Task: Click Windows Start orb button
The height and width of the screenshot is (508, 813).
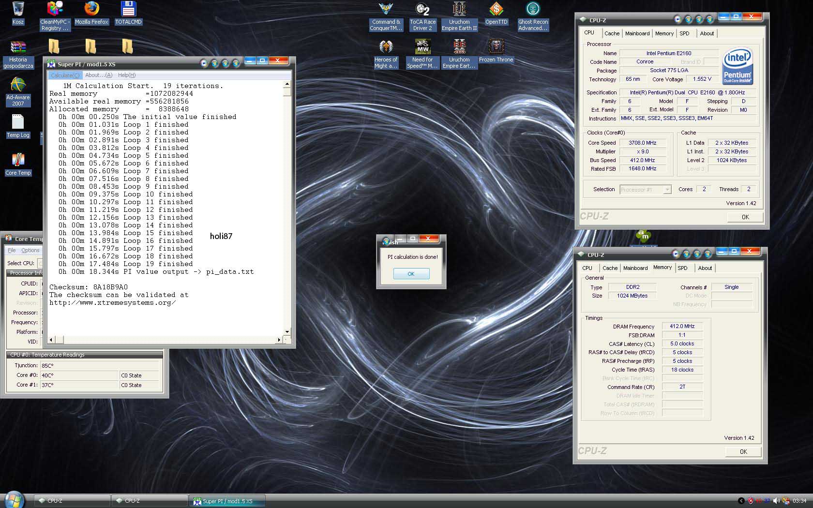Action: point(13,500)
